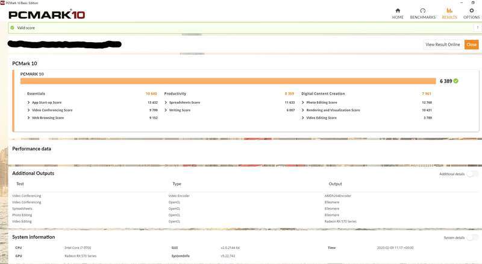The width and height of the screenshot is (482, 264).
Task: Select the AMDh264Encoder output value
Action: 338,196
